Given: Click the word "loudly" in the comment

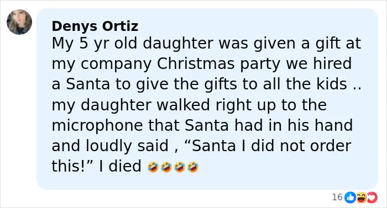Looking at the screenshot, I should pyautogui.click(x=108, y=146).
